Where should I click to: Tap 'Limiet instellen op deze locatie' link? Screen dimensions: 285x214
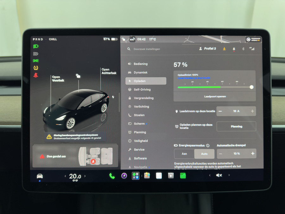click(x=194, y=78)
